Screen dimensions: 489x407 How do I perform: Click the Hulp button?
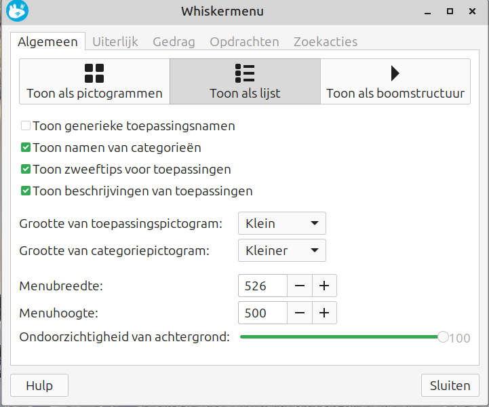pos(39,385)
